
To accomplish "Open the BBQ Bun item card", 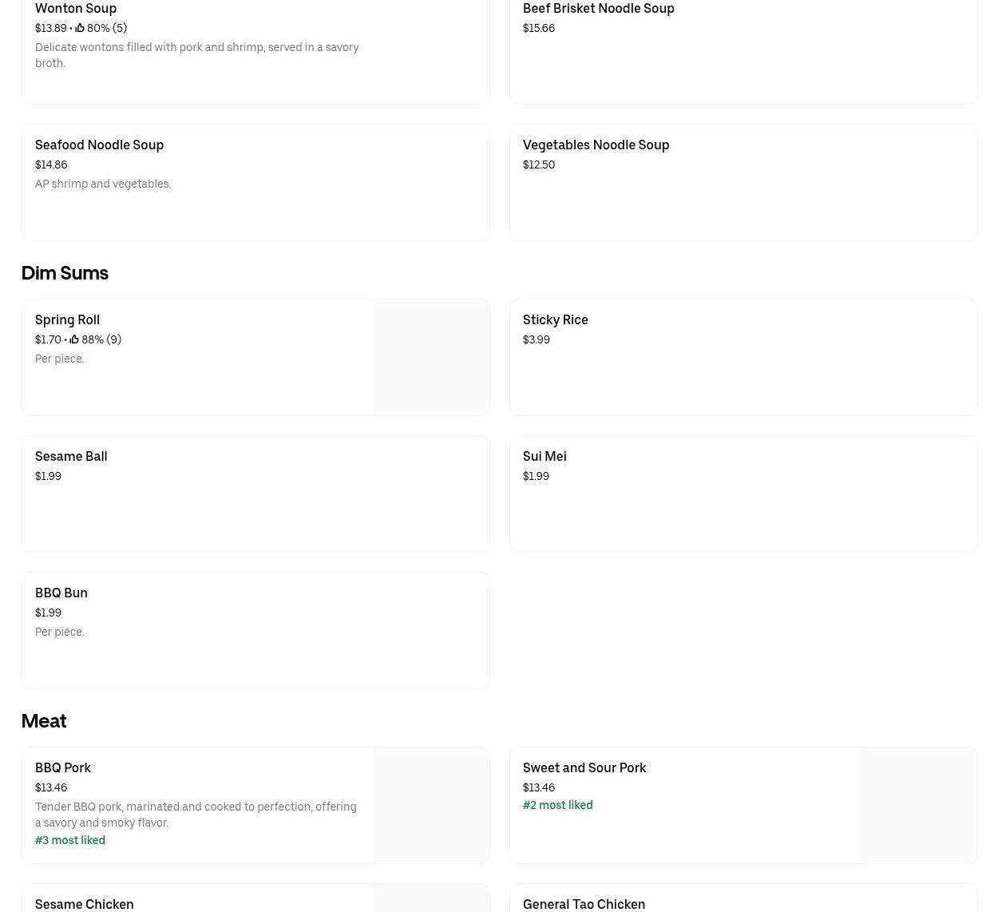I will 255,630.
